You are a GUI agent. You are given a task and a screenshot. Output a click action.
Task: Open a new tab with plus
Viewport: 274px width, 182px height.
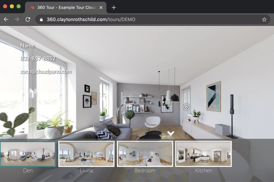click(x=114, y=7)
